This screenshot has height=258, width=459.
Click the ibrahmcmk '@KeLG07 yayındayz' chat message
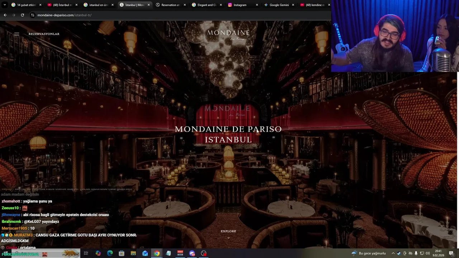[30, 222]
